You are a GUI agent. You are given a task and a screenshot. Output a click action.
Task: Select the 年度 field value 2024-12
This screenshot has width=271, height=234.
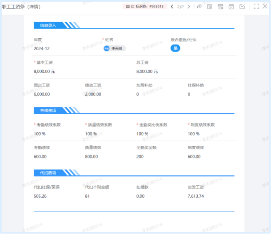42,49
